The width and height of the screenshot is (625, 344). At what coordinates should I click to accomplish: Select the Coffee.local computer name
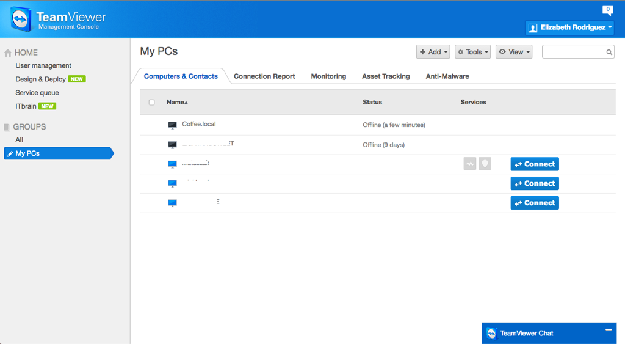pyautogui.click(x=199, y=124)
